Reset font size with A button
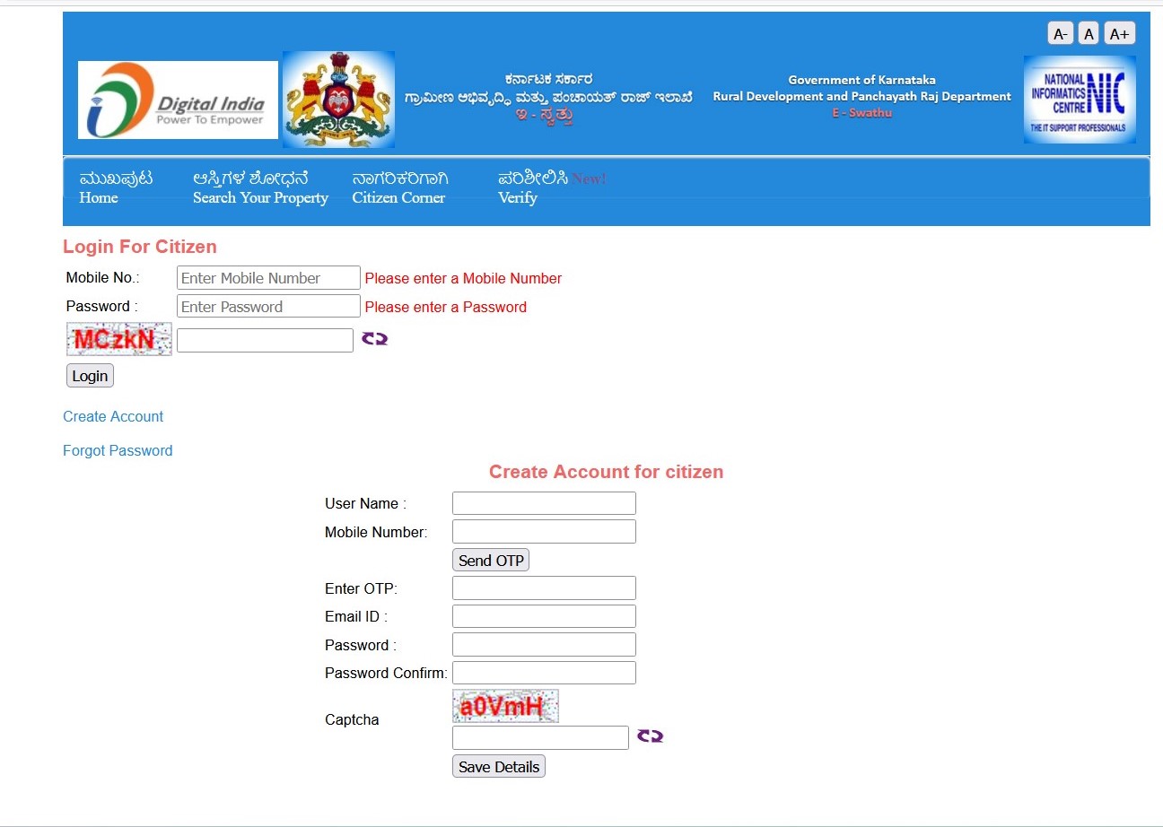 [1089, 34]
